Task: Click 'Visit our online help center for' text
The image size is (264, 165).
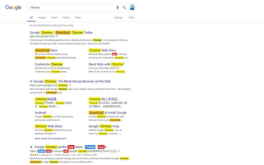Action: click(104, 68)
